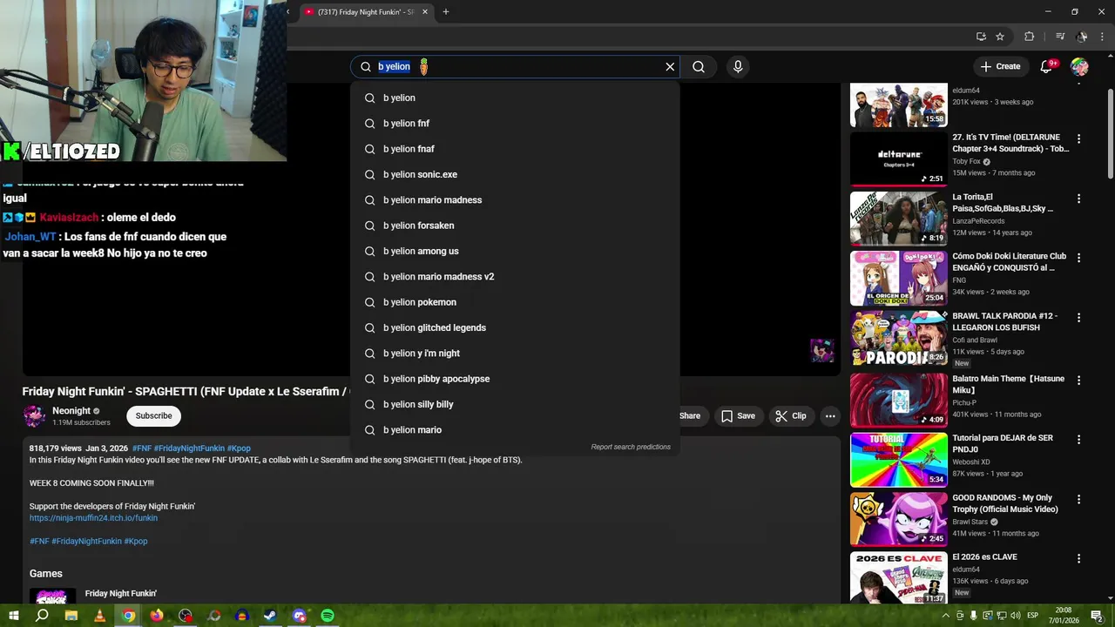Open the 'El 2026 es CLAVE' video thumbnail
1115x627 pixels.
tap(898, 578)
